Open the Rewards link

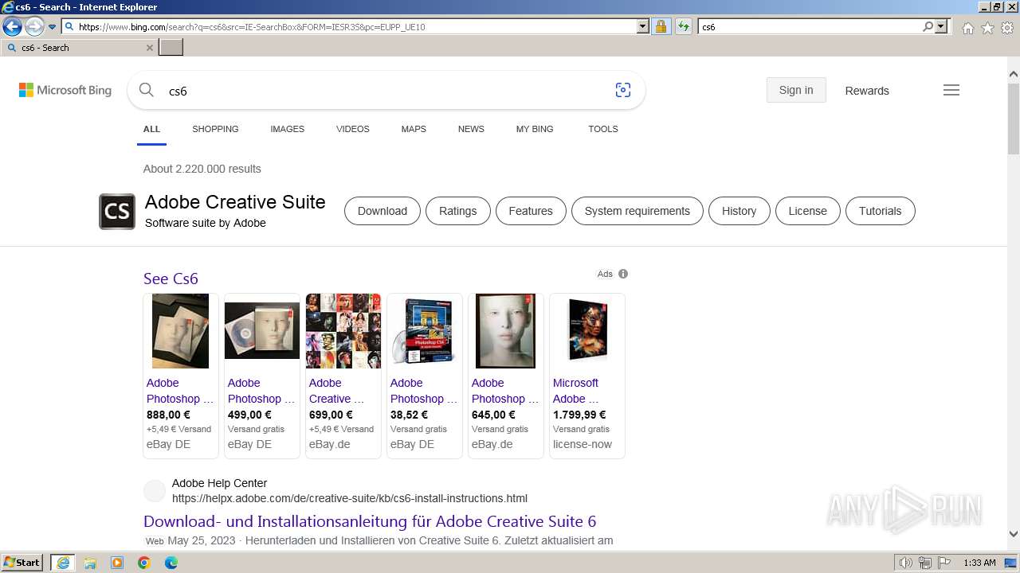click(x=867, y=91)
